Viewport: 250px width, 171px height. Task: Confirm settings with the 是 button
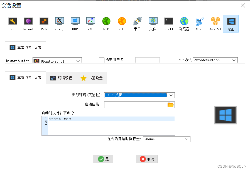(x=103, y=159)
